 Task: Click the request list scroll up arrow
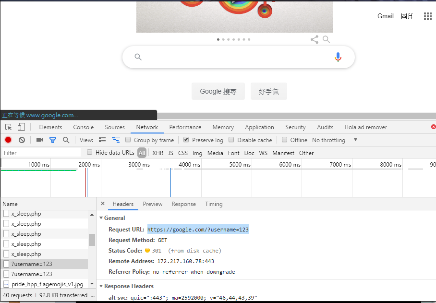point(92,215)
